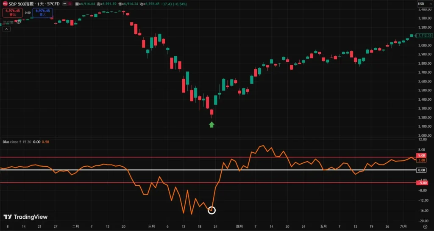Click the 四月 date on time axis
The height and width of the screenshot is (231, 434).
pos(239,226)
